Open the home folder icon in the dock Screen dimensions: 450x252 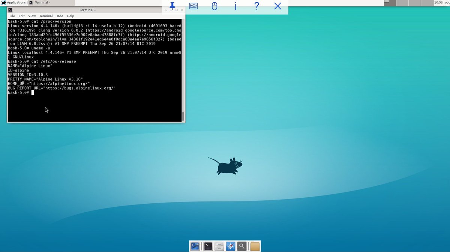click(x=255, y=246)
